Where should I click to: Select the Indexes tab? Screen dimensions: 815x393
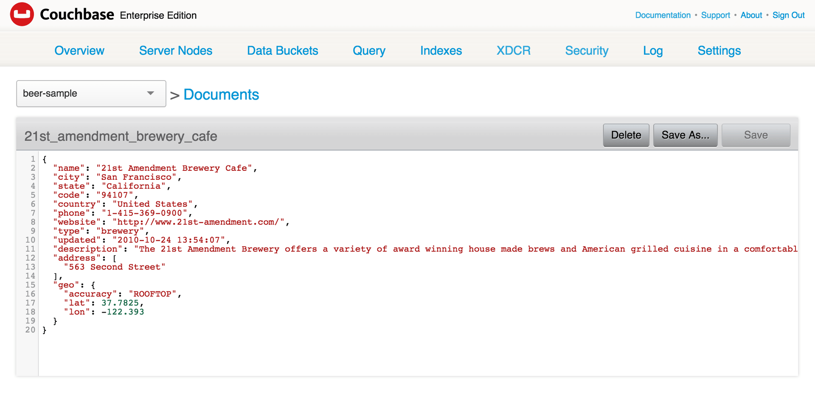coord(441,50)
